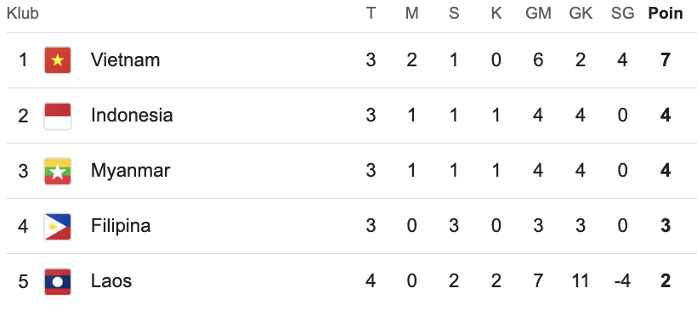The width and height of the screenshot is (697, 311).
Task: Click the Vietnam flag icon
Action: click(58, 60)
